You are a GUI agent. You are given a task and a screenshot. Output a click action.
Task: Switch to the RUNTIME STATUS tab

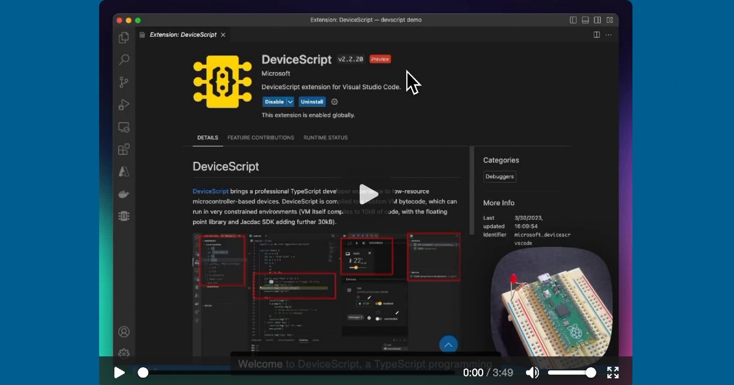coord(325,137)
